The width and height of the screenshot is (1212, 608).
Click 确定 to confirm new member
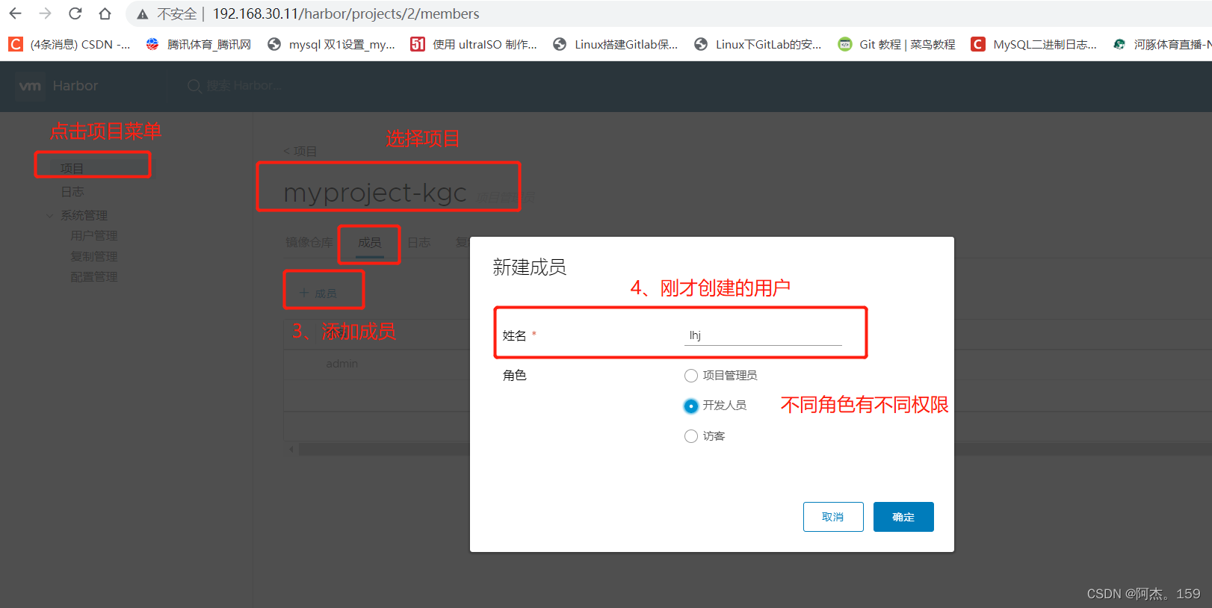903,517
